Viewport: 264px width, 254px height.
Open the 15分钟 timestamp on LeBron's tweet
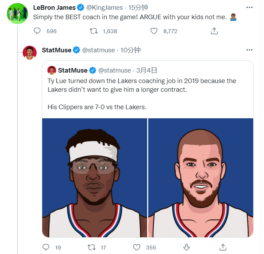[138, 8]
